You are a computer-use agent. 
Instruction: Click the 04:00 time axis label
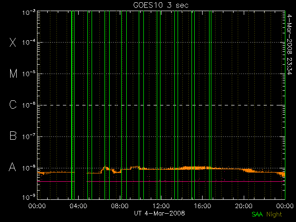point(78,206)
